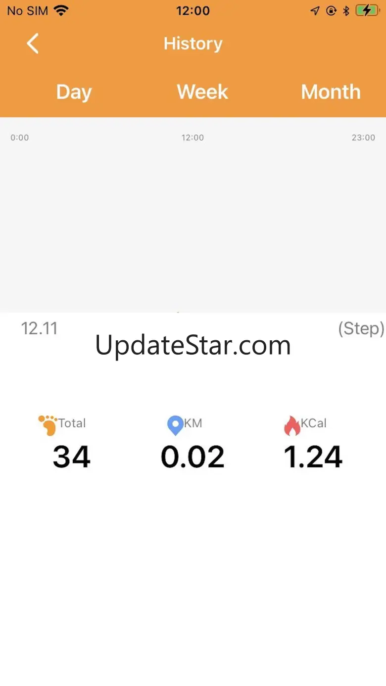The image size is (386, 686).
Task: Tap the blue location pin icon
Action: pyautogui.click(x=175, y=425)
